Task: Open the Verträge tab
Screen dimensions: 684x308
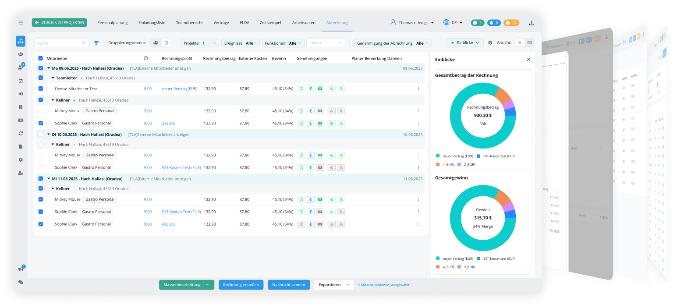Action: click(x=221, y=23)
